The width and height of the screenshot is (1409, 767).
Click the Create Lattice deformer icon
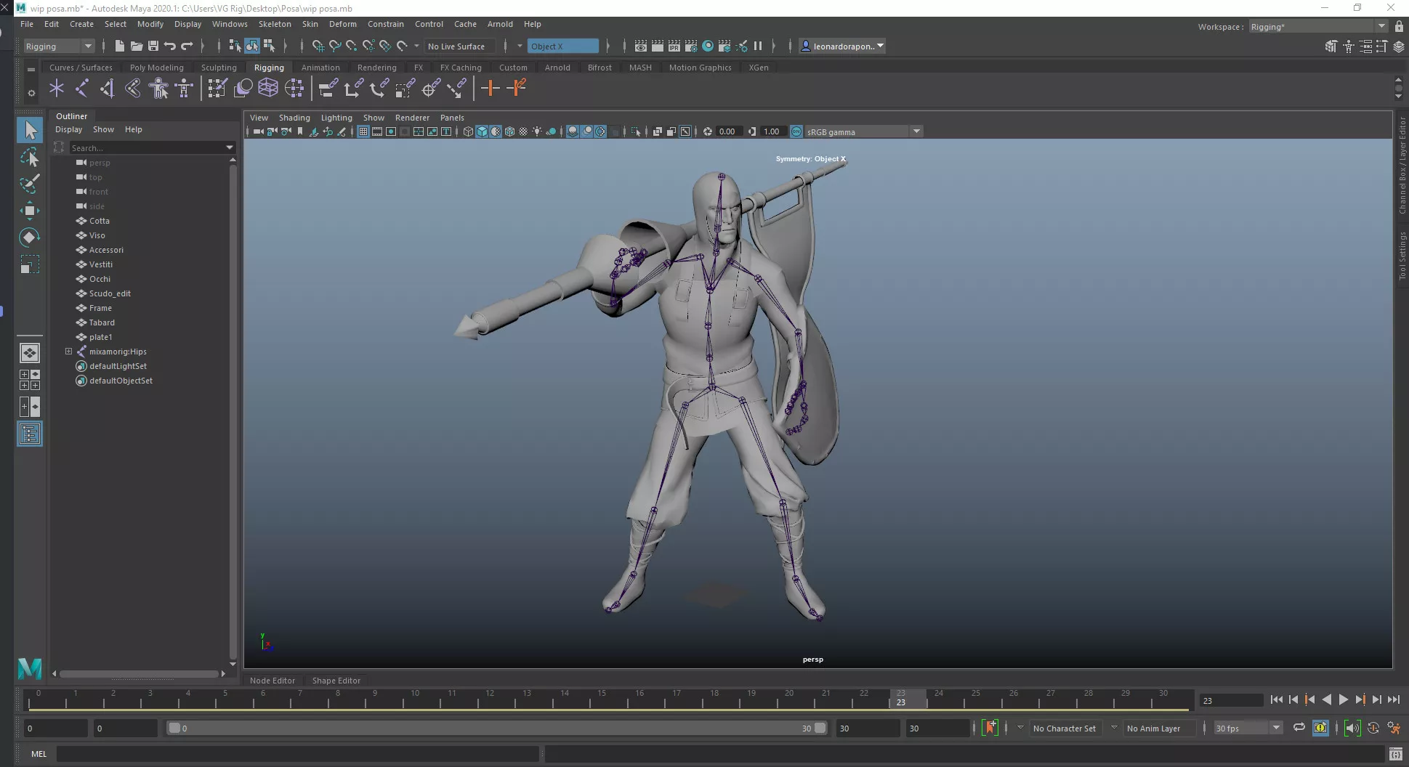268,89
